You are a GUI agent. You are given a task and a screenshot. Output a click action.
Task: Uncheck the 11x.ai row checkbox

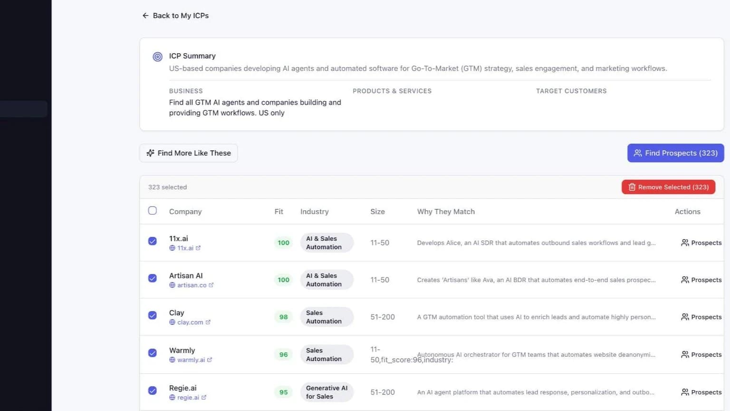coord(153,241)
